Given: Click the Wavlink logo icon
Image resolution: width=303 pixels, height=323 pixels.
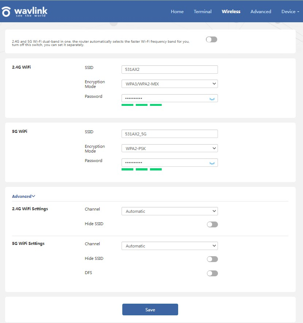Looking at the screenshot, I should (6, 12).
